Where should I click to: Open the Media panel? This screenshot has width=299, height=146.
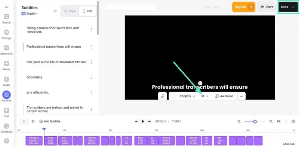[6, 66]
